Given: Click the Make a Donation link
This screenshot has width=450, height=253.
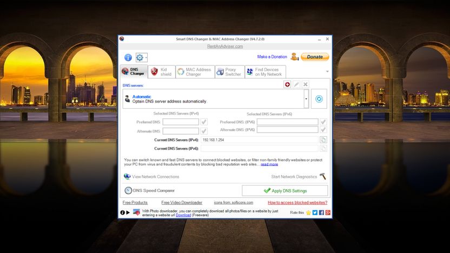Looking at the screenshot, I should tap(272, 57).
